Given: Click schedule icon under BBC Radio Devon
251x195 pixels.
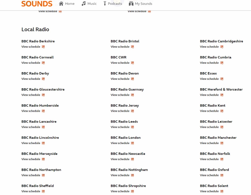Looking at the screenshot, I should coord(132,79).
